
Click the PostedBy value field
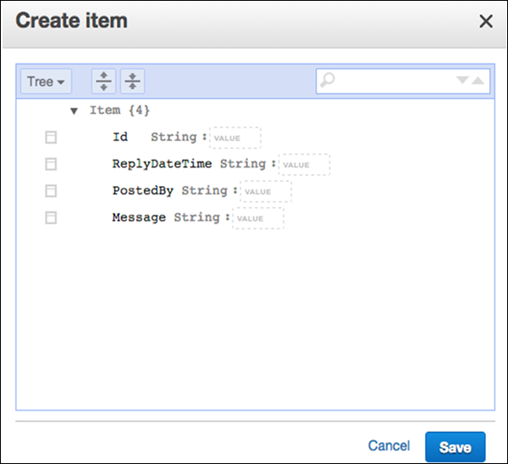tap(265, 192)
